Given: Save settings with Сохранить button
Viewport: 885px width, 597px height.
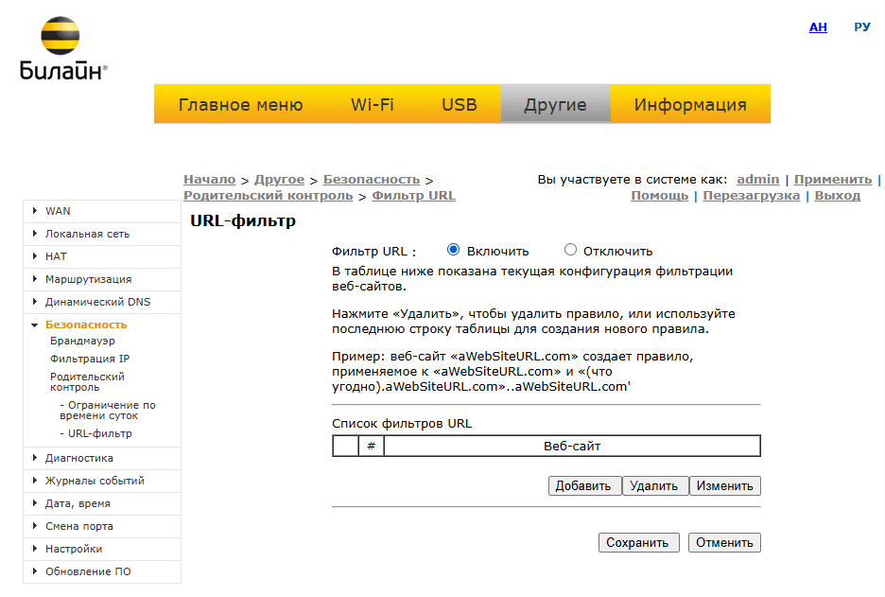Looking at the screenshot, I should (638, 542).
